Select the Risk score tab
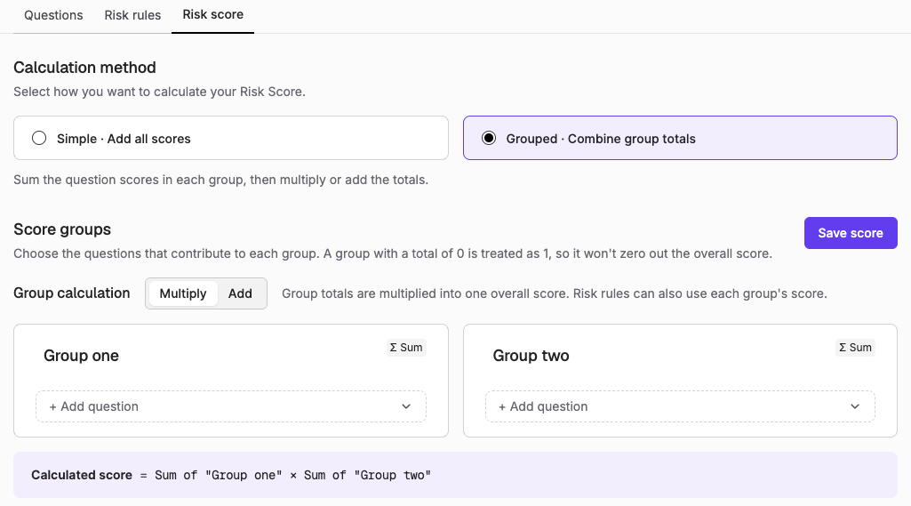911x506 pixels. [x=212, y=15]
